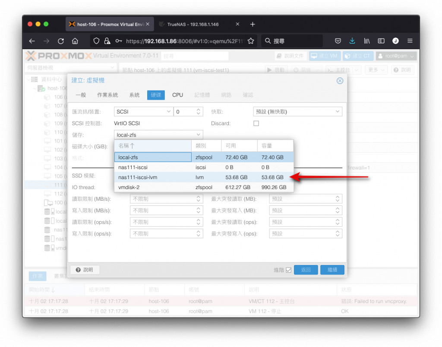Click the 返回 back button
Viewport: 442px width, 347px height.
point(306,270)
